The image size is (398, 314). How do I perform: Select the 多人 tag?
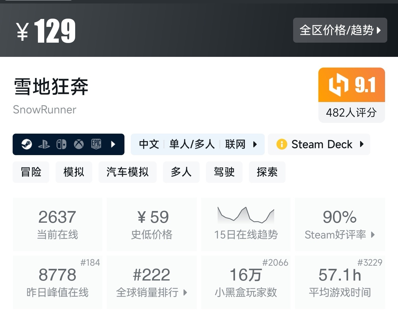click(181, 172)
